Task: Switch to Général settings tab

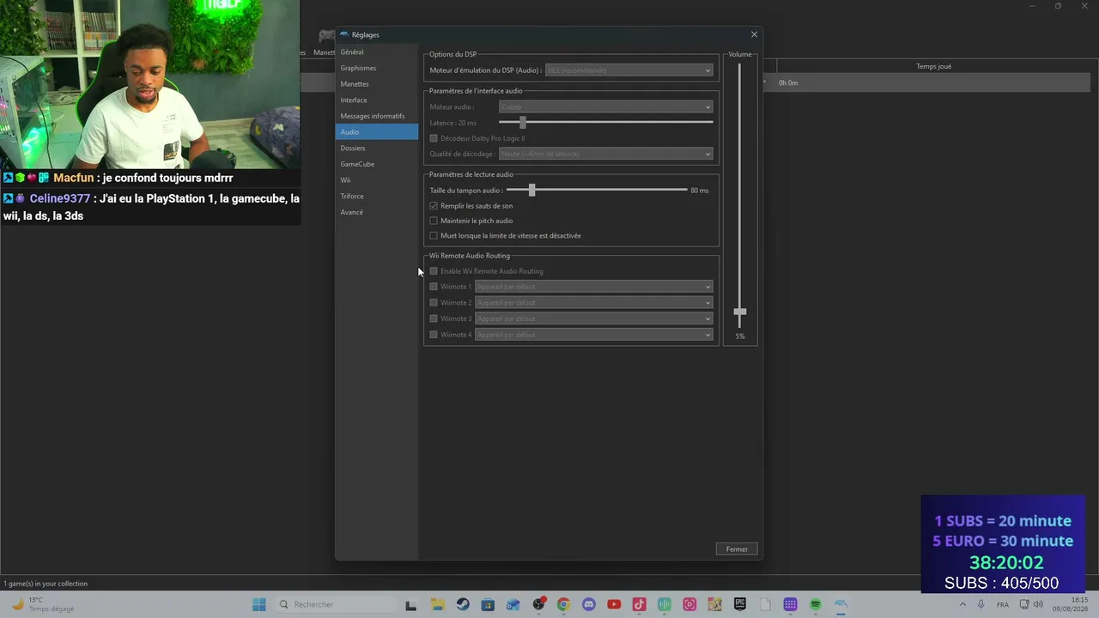Action: 376,51
